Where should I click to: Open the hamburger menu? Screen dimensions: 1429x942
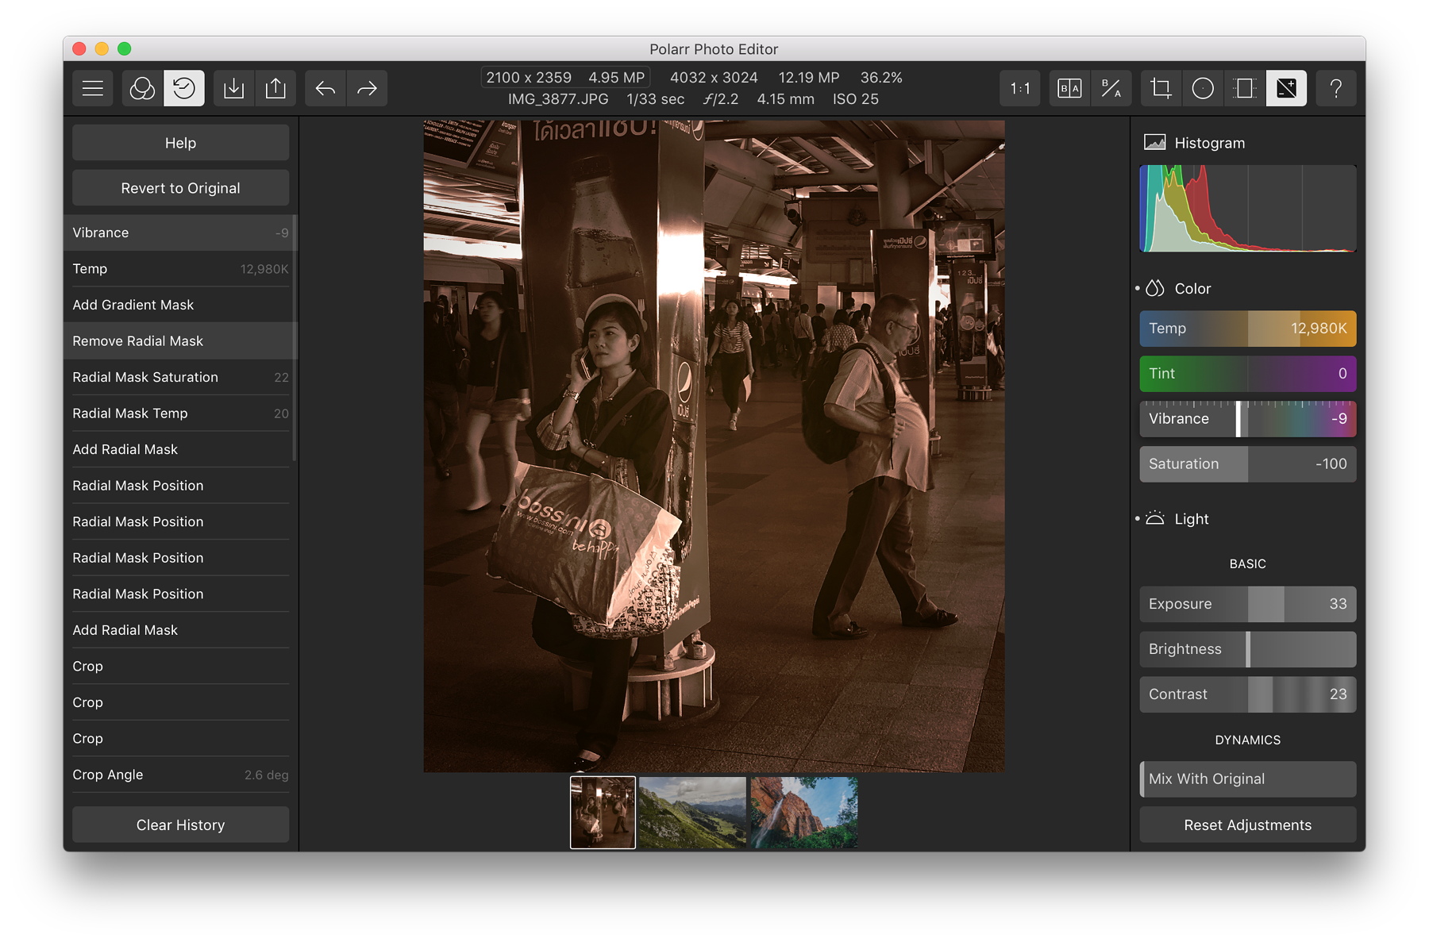(x=93, y=88)
